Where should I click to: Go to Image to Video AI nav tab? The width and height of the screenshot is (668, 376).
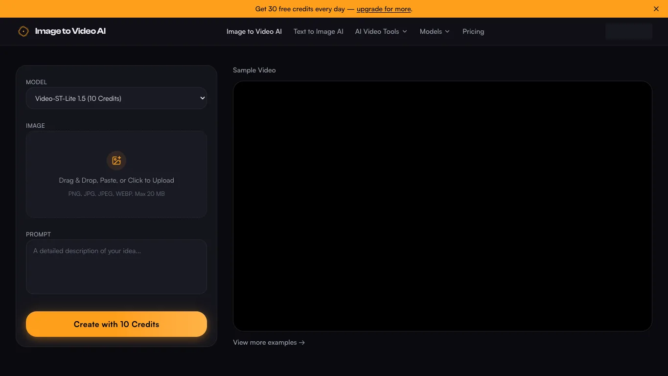tap(254, 31)
